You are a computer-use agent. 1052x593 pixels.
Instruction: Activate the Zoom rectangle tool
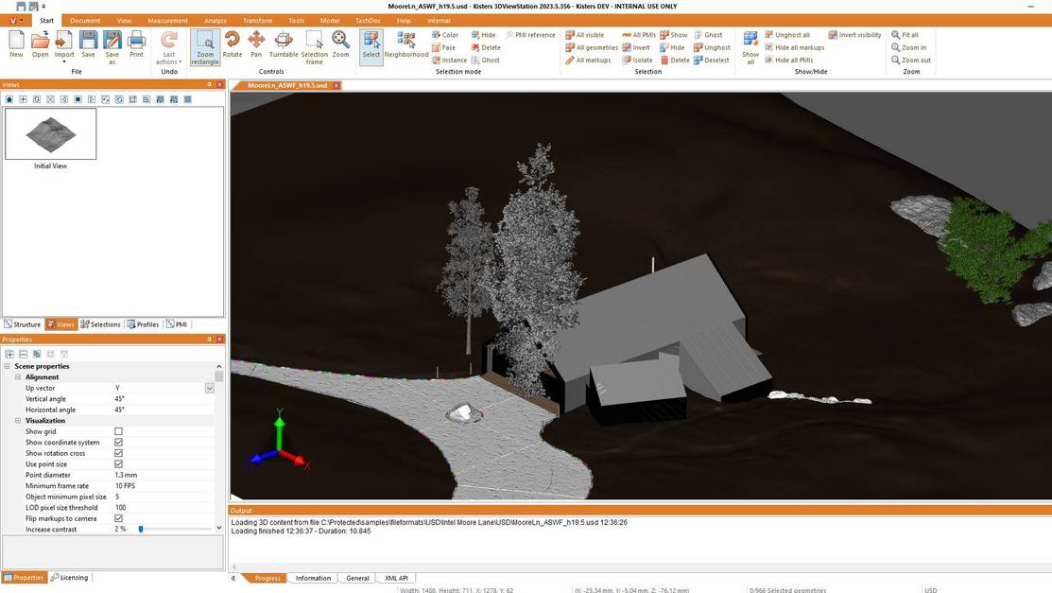point(204,47)
